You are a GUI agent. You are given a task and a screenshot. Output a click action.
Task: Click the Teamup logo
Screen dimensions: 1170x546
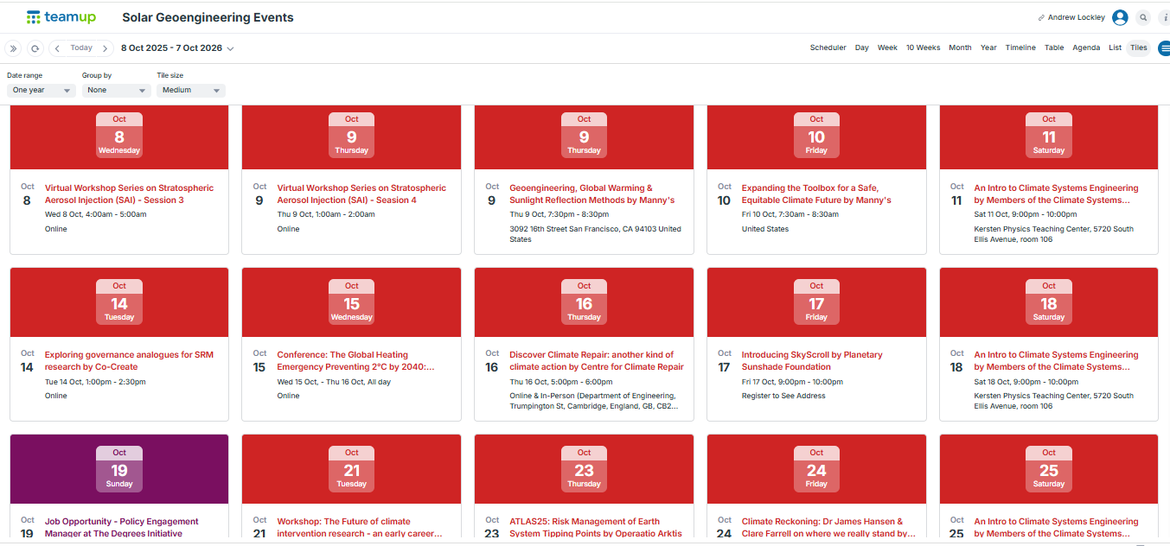tap(61, 17)
